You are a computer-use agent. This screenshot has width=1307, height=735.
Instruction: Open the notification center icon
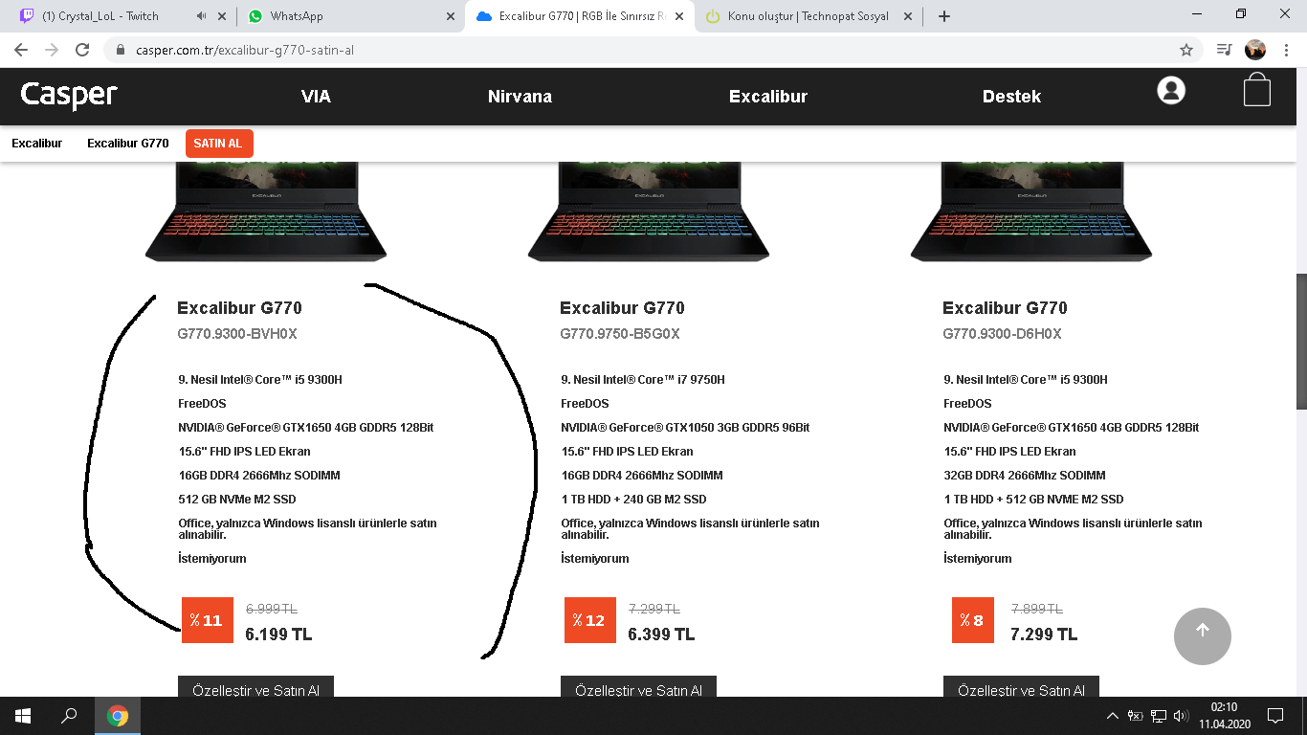coord(1274,716)
